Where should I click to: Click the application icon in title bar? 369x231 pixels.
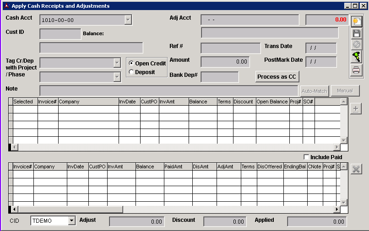pos(6,6)
